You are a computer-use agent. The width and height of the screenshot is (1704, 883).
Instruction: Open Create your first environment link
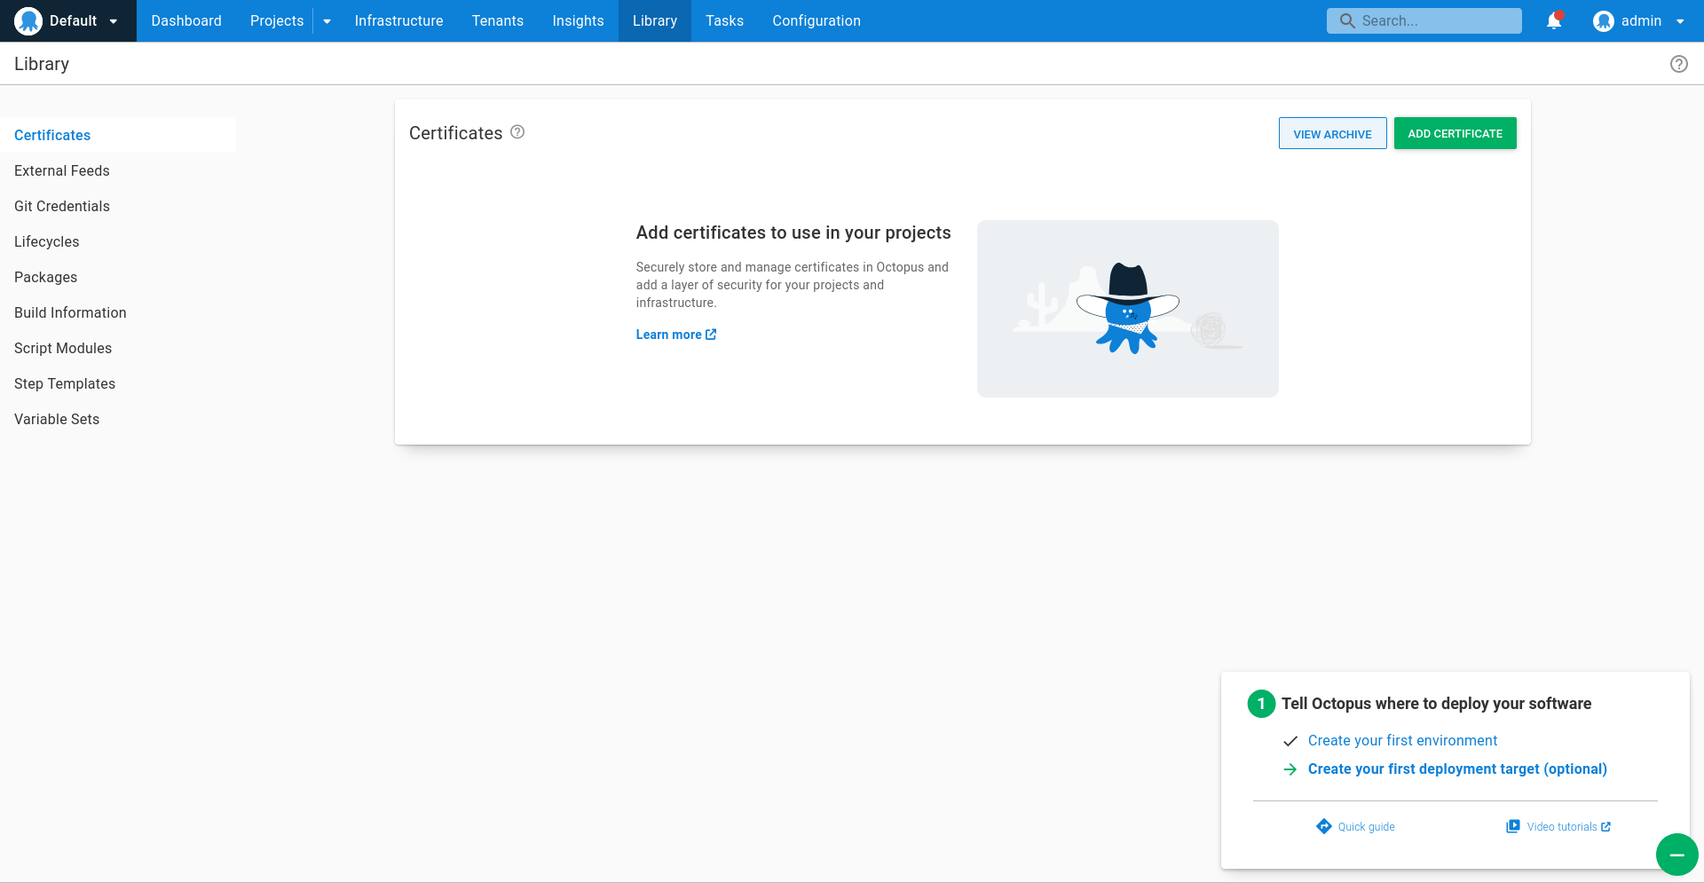point(1402,741)
